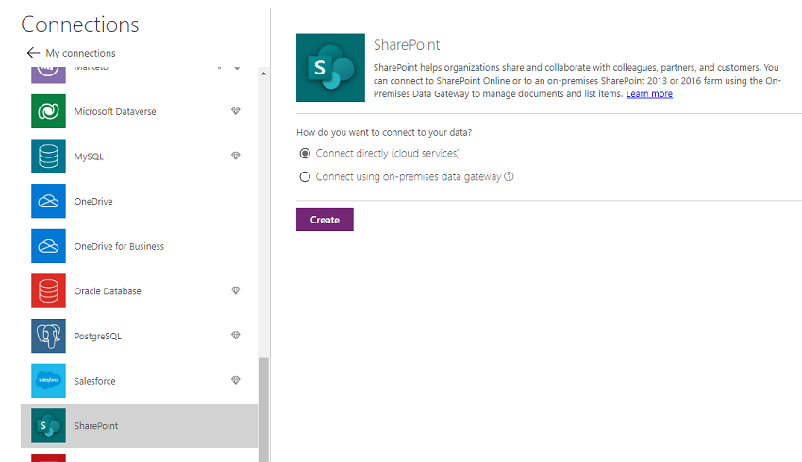Select the Microsoft Dataverse connector icon

(x=48, y=111)
